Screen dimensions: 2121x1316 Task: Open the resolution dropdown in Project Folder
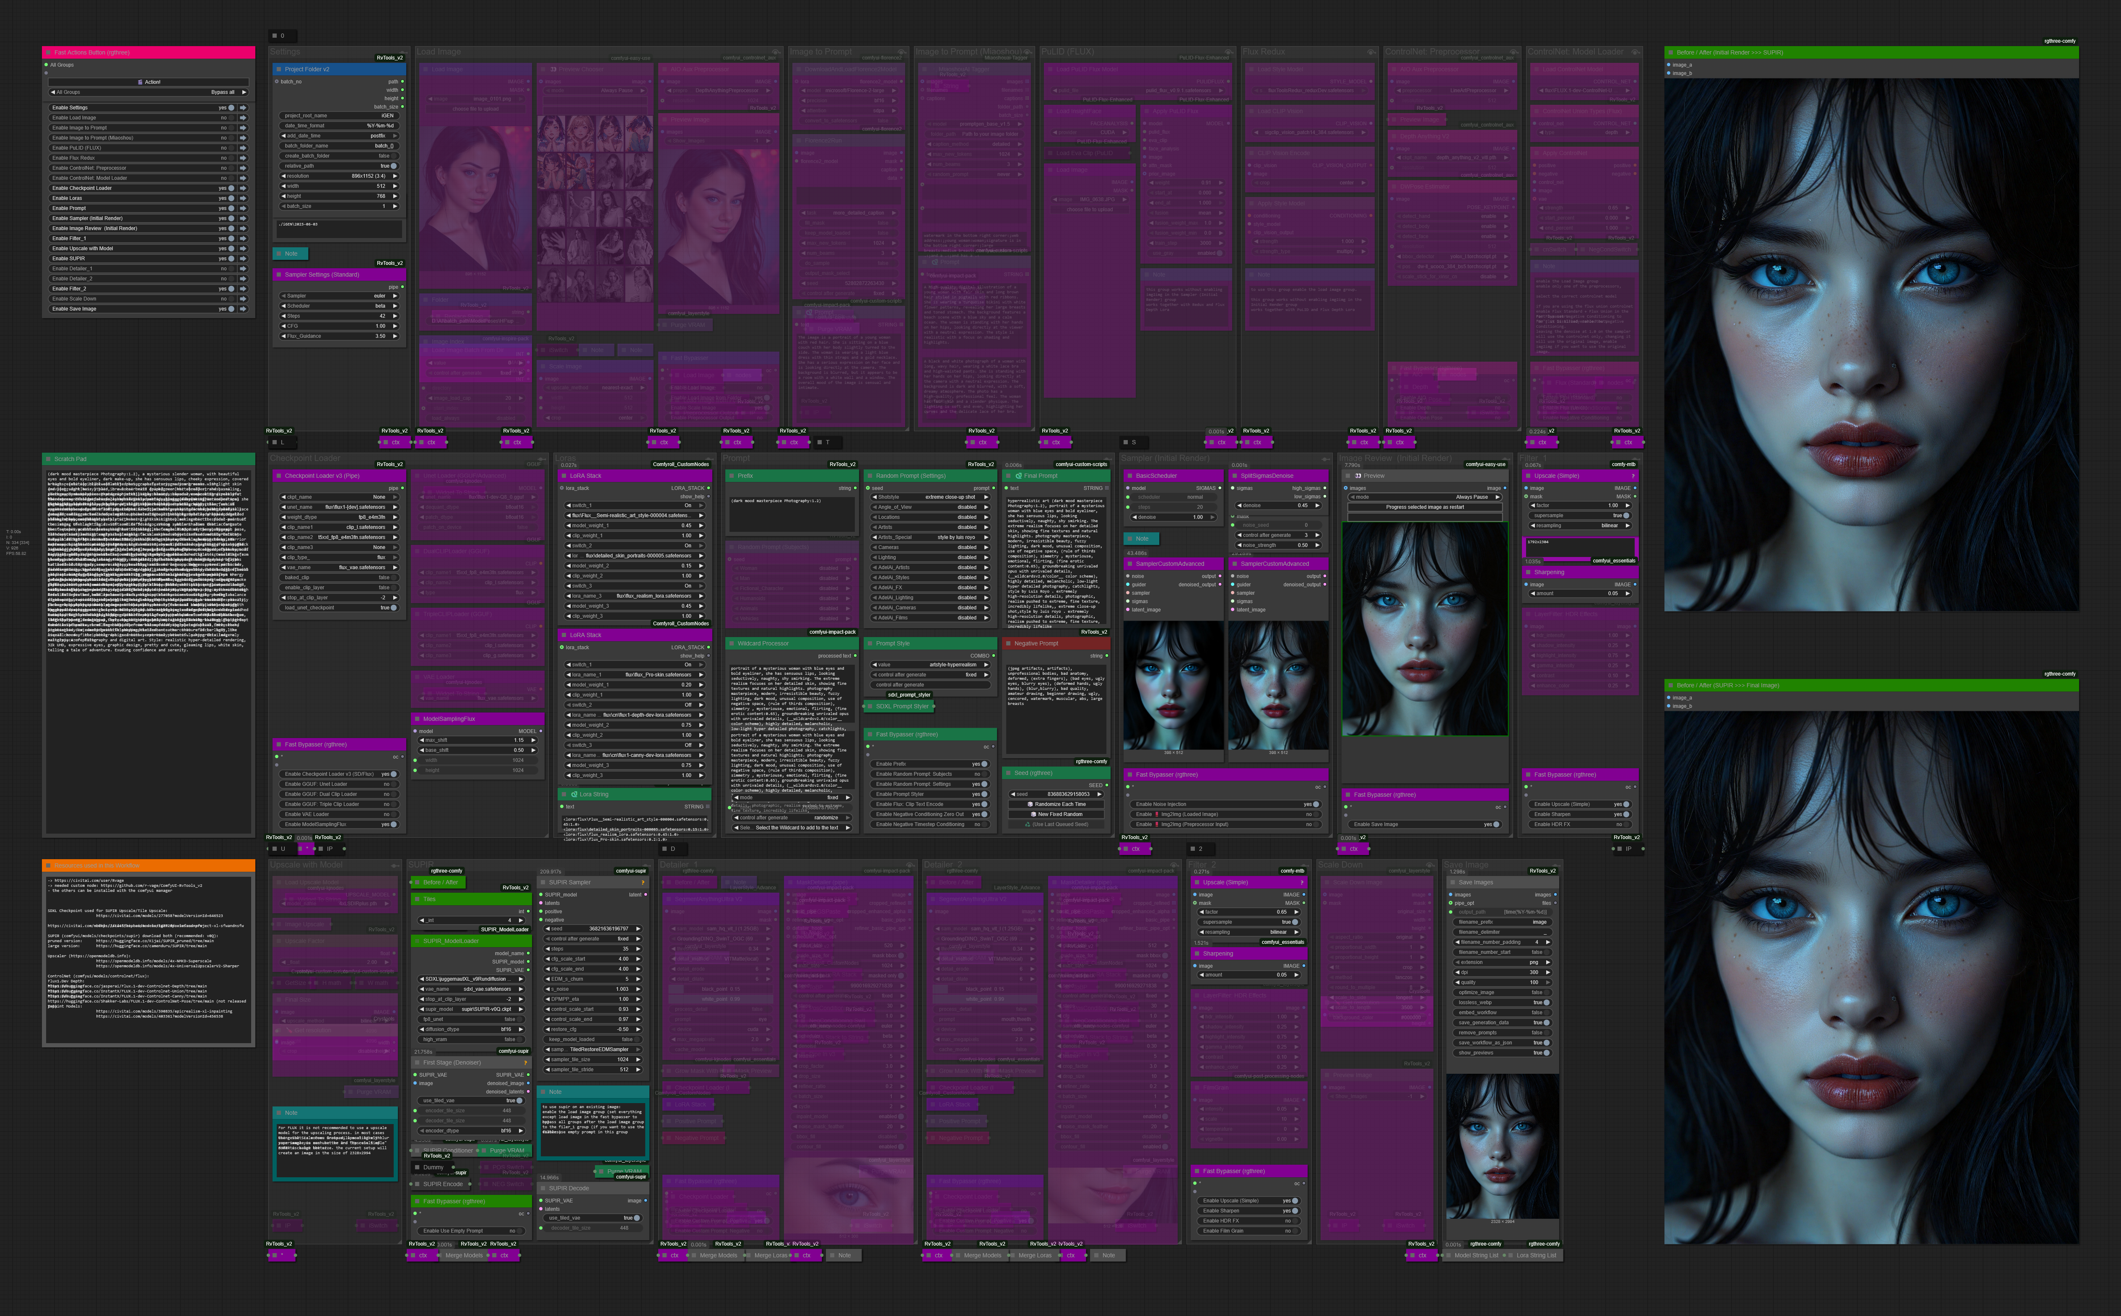[340, 176]
